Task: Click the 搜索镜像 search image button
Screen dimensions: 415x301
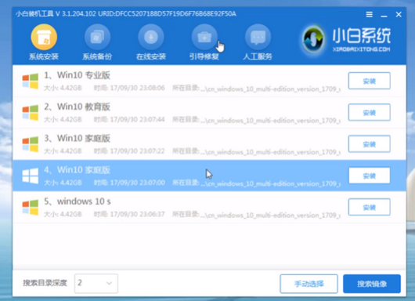Action: pos(372,284)
